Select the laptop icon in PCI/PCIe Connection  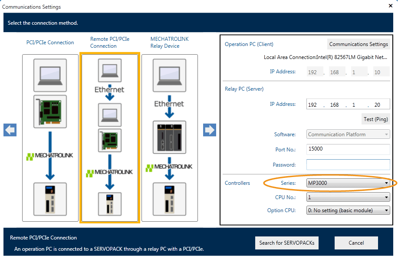point(50,75)
